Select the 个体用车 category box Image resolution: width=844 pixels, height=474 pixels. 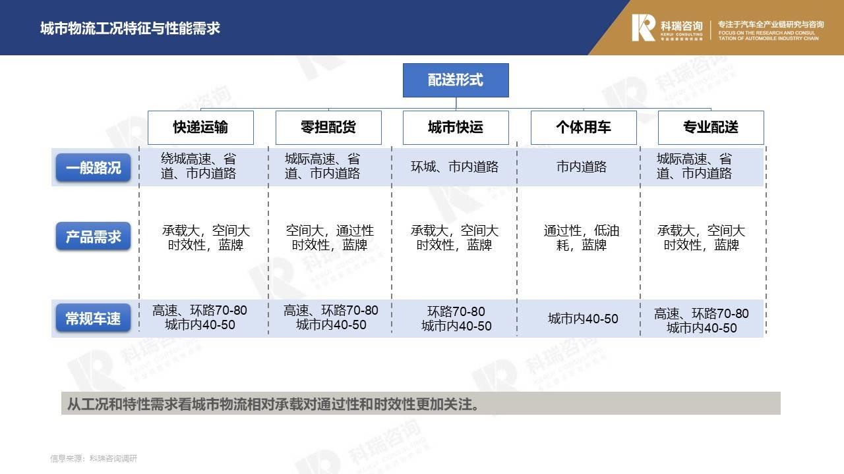(584, 127)
